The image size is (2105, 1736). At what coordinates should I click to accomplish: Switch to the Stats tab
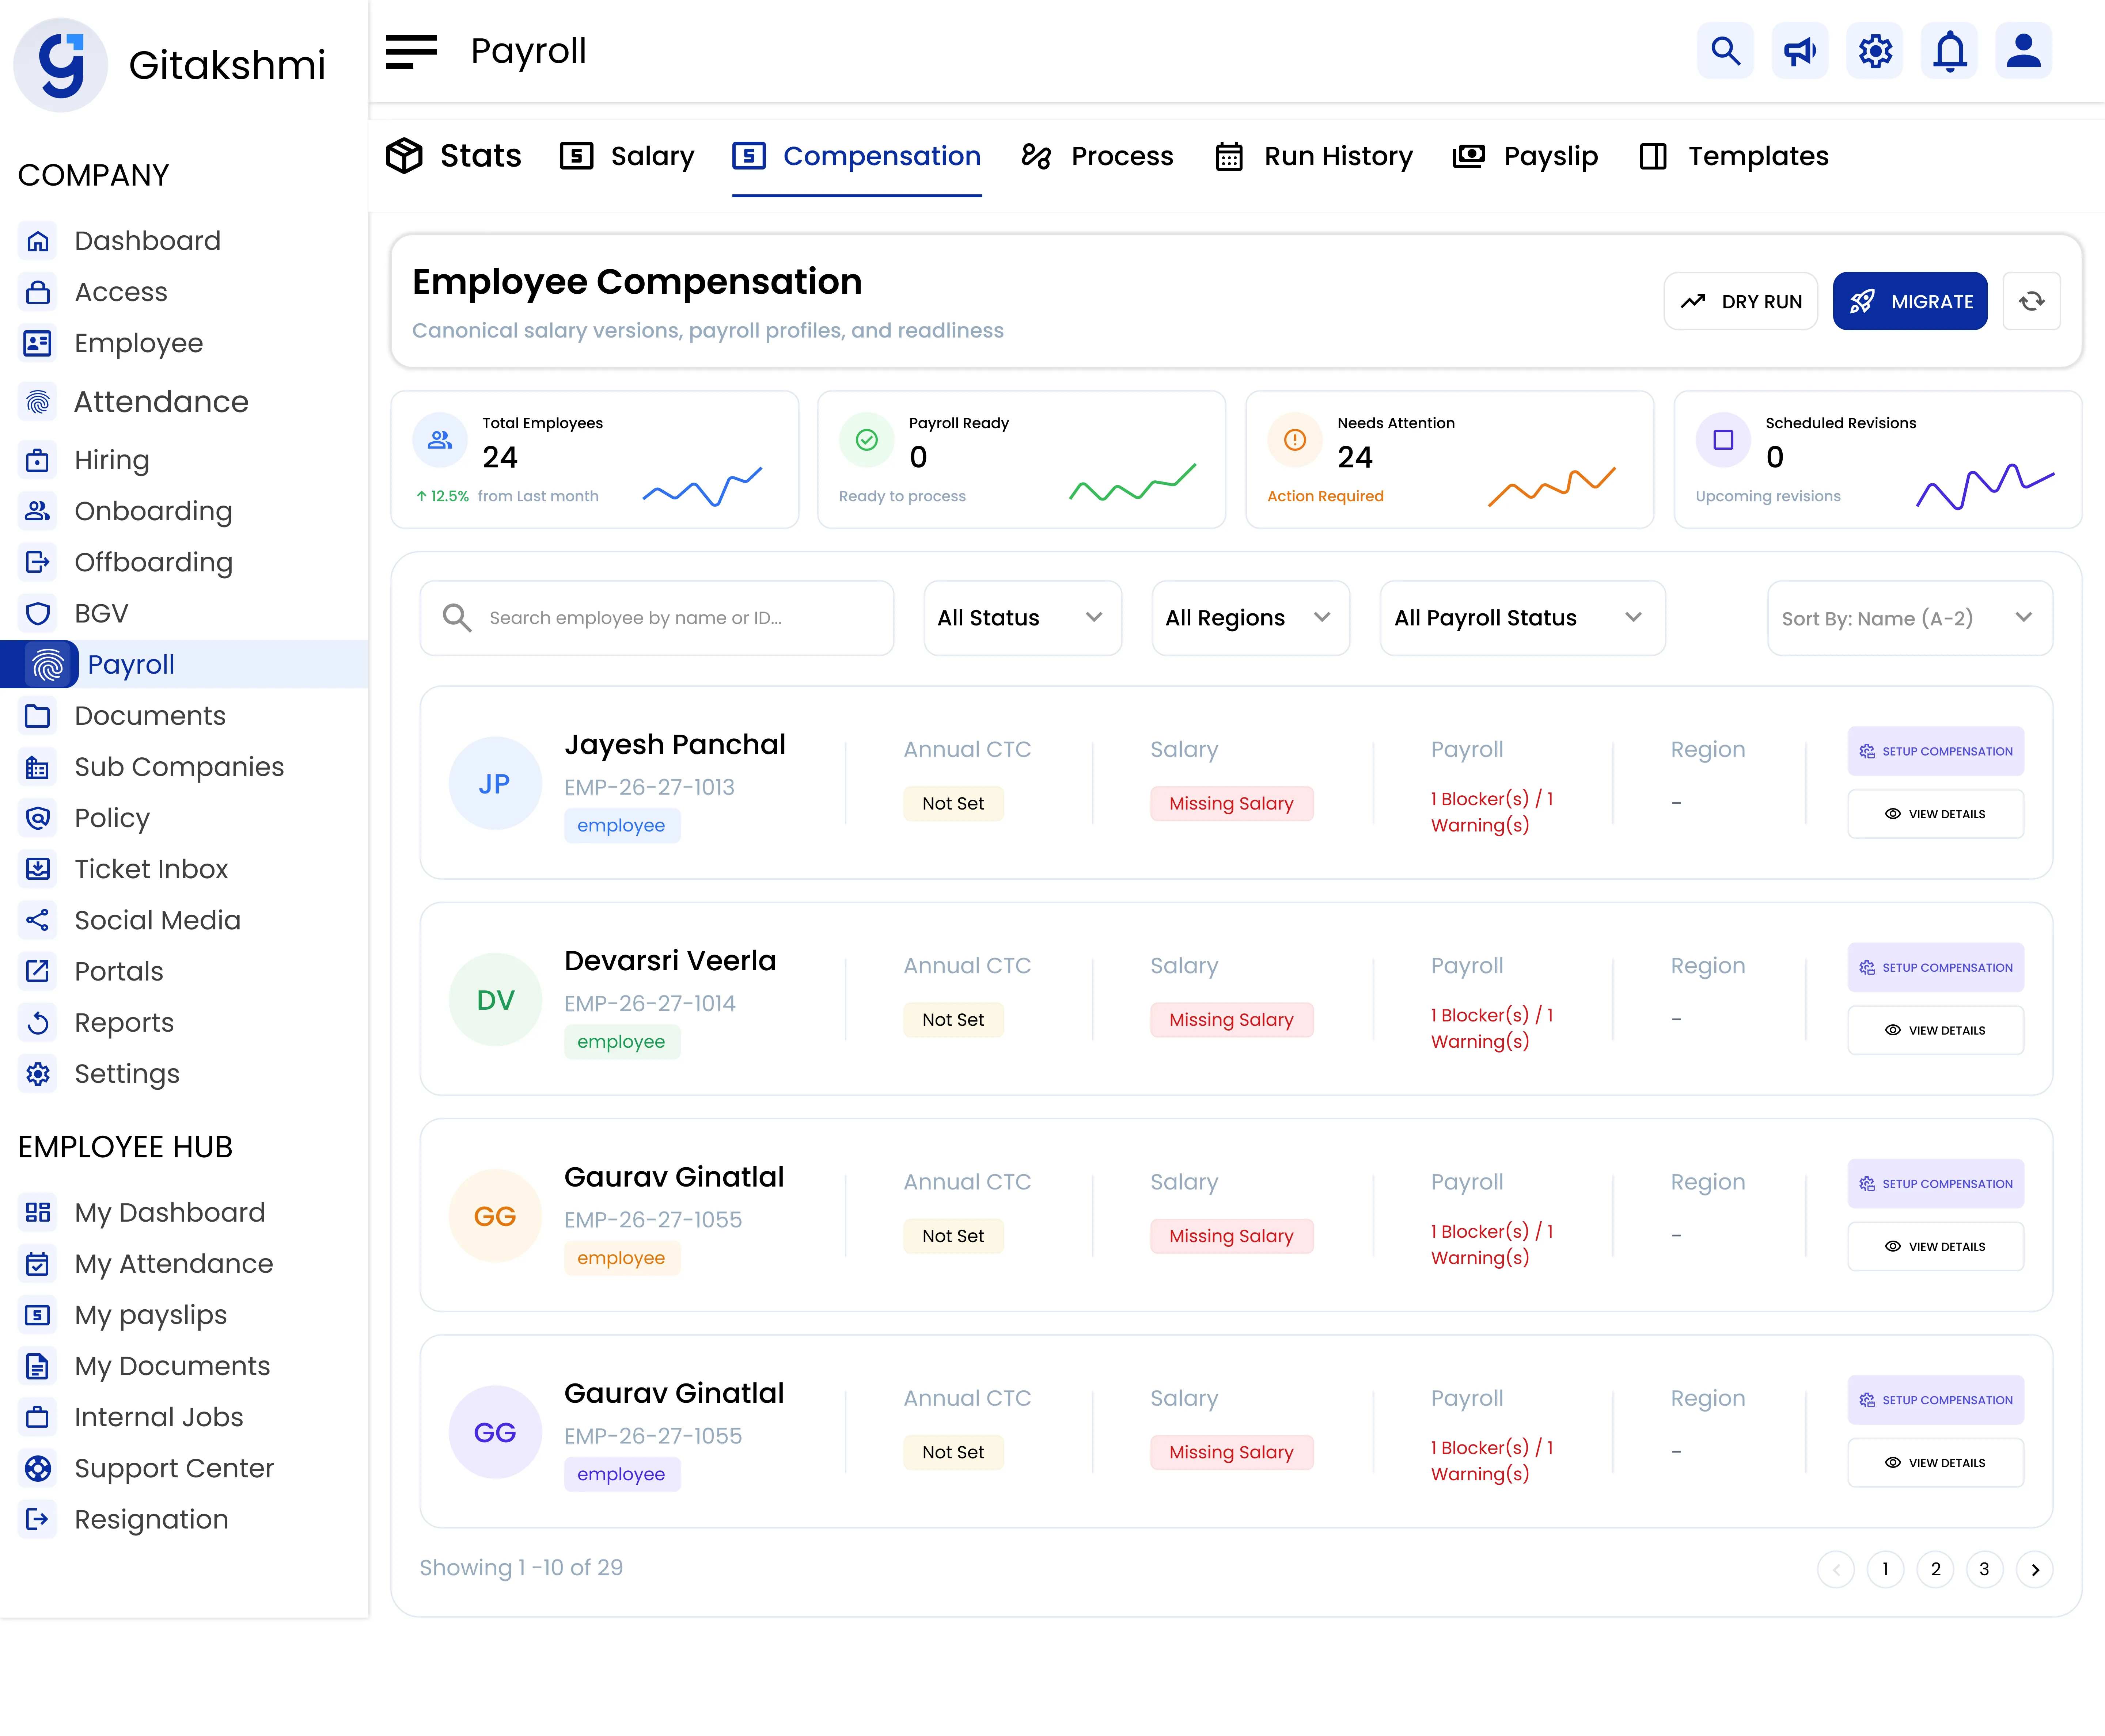pos(454,156)
